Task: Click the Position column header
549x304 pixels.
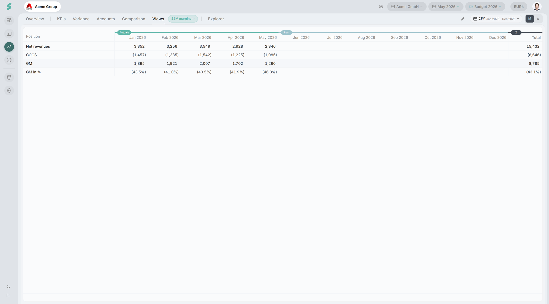Action: click(x=33, y=36)
